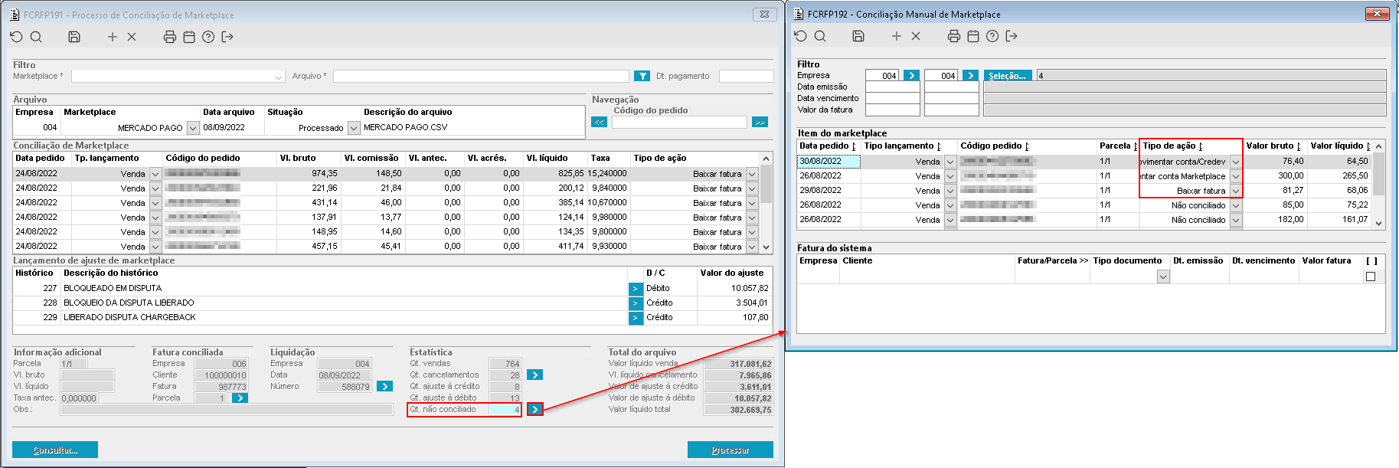This screenshot has height=468, width=1399.
Task: Open the help question icon in FCRFP191 toolbar
Action: (208, 37)
